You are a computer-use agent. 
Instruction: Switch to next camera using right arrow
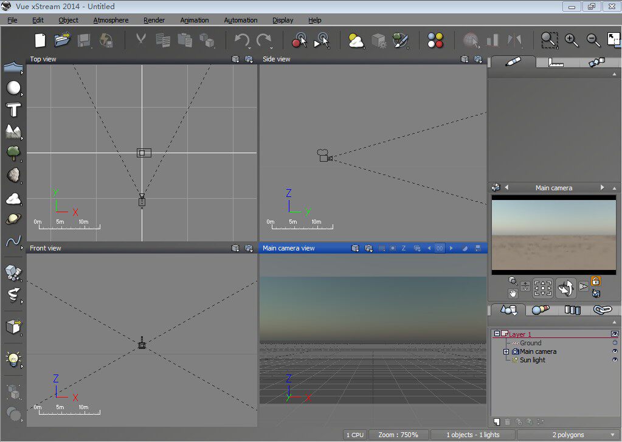click(603, 188)
